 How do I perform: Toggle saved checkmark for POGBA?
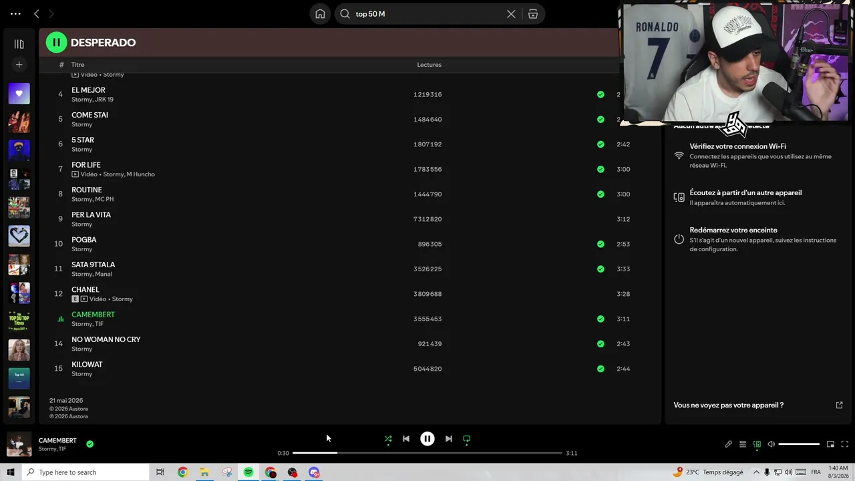coord(601,245)
